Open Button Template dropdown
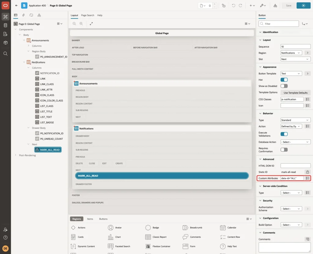The height and width of the screenshot is (254, 313). pos(291,73)
